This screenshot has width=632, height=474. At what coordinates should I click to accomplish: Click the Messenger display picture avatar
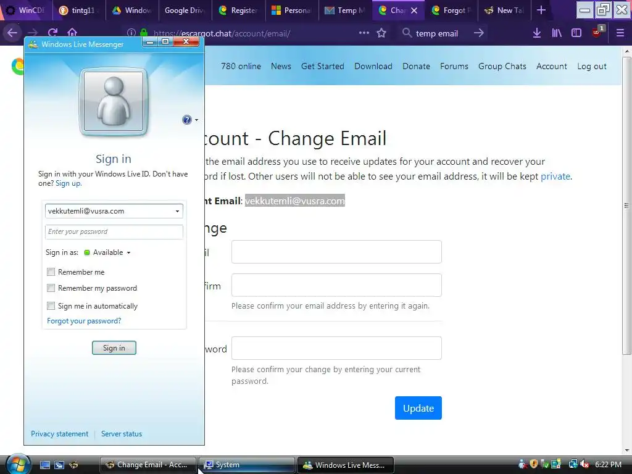point(114,101)
